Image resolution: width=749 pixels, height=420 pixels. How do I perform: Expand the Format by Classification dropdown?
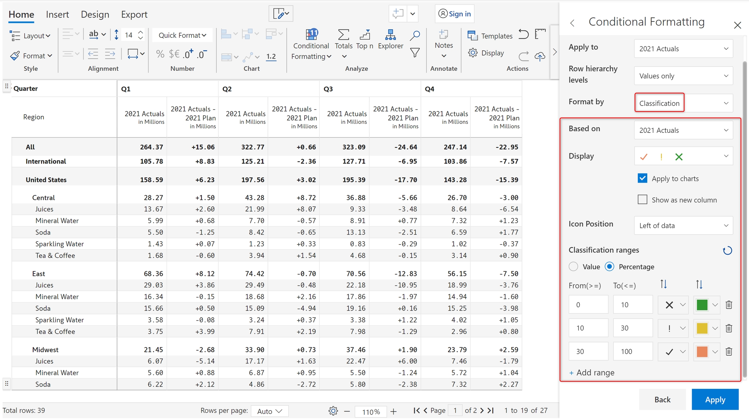[683, 103]
